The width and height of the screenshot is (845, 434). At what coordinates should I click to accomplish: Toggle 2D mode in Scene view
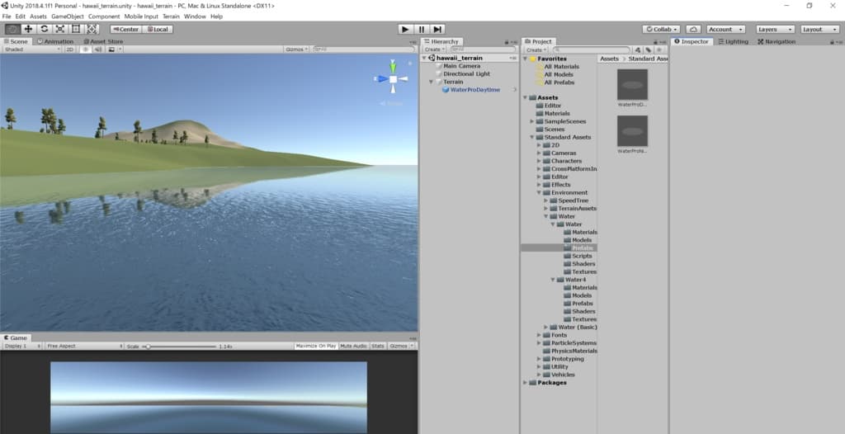pos(70,50)
